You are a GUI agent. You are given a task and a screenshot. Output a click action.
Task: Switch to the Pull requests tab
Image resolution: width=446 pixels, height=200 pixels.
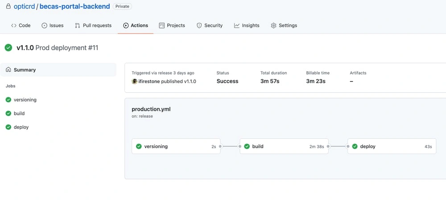[93, 25]
